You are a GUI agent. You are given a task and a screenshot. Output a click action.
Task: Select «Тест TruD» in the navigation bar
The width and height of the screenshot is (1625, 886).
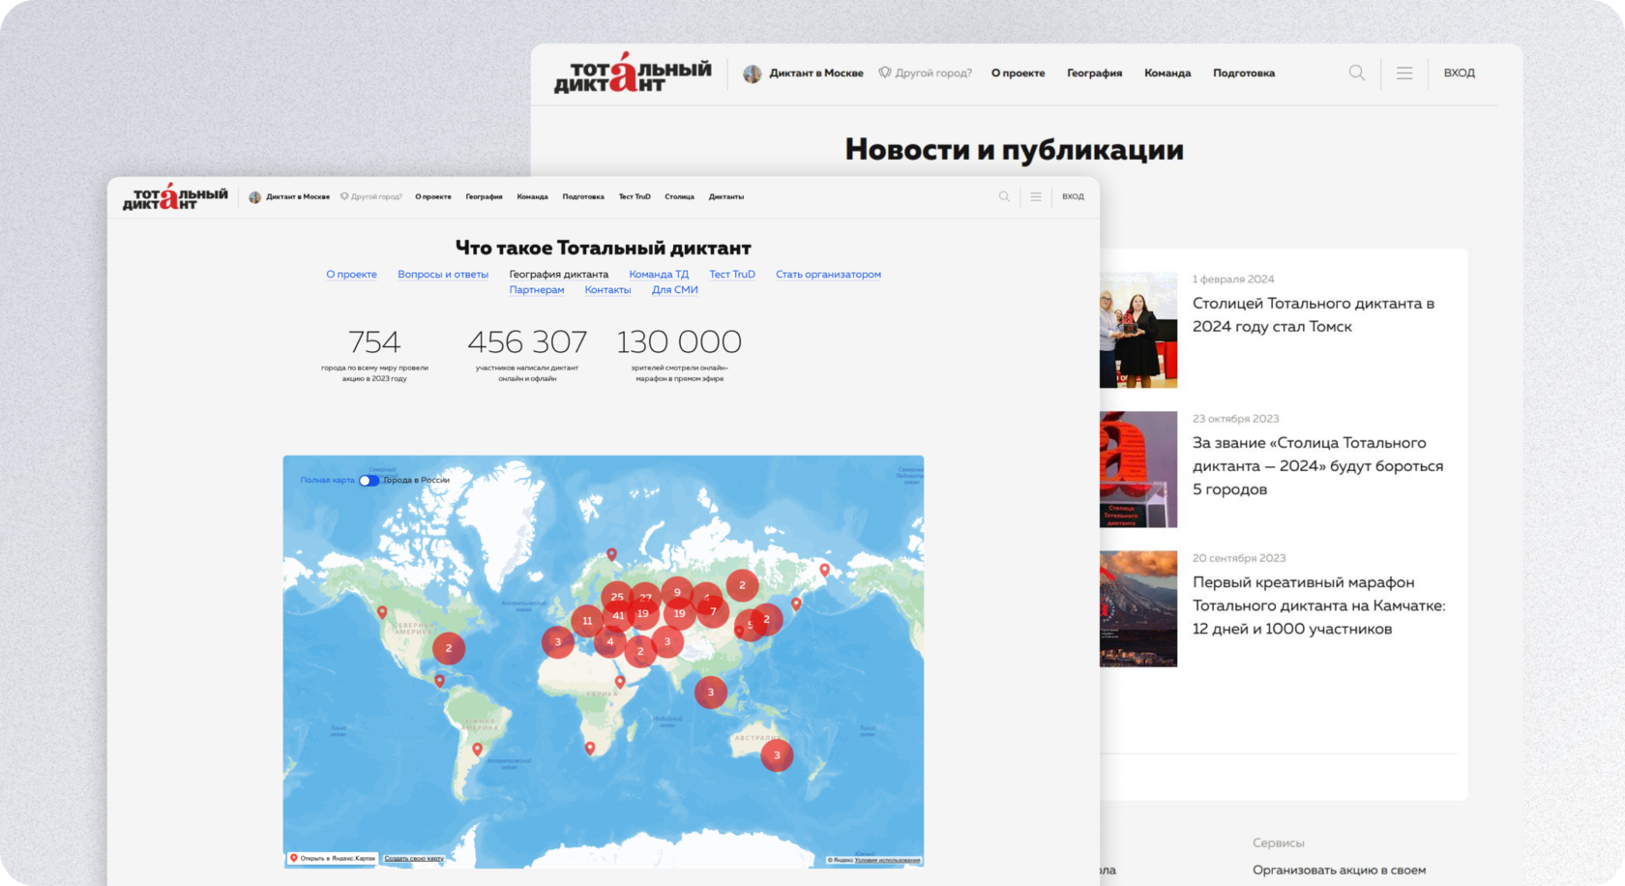click(x=634, y=196)
